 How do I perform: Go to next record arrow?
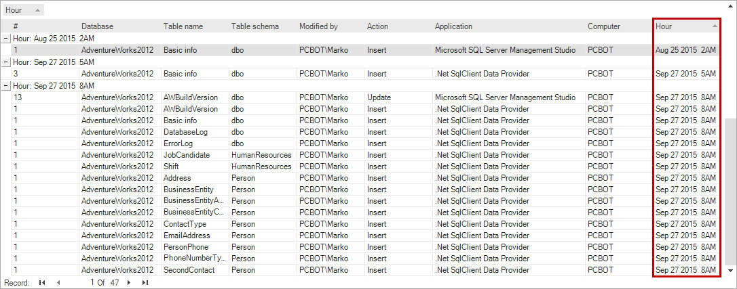click(x=129, y=282)
